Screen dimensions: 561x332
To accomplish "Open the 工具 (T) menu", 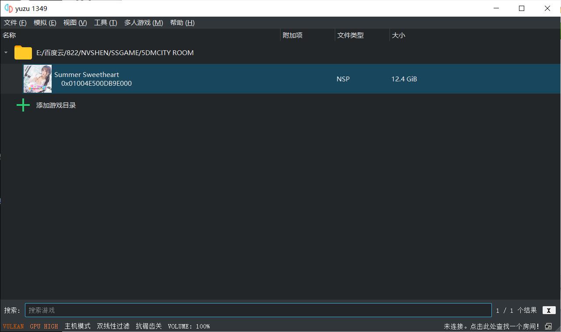I will pos(105,23).
